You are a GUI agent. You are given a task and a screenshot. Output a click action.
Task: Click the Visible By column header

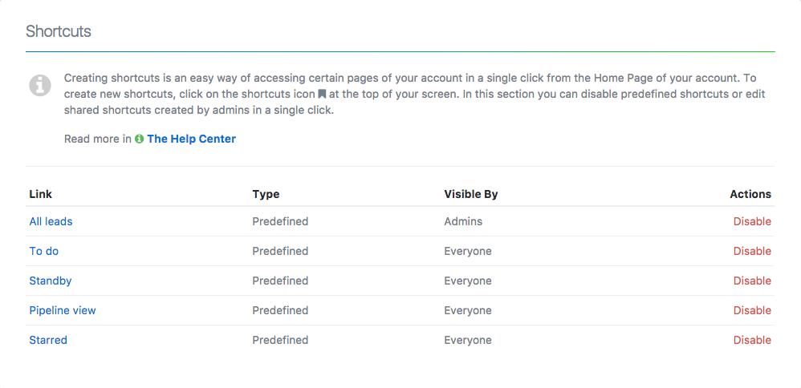tap(471, 194)
